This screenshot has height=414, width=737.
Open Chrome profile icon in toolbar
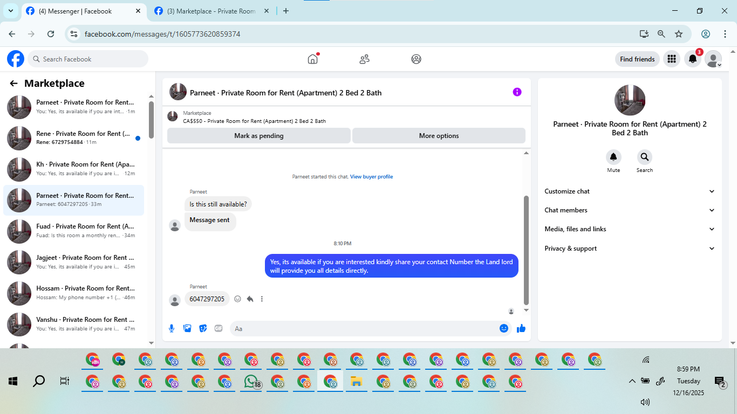tap(706, 34)
